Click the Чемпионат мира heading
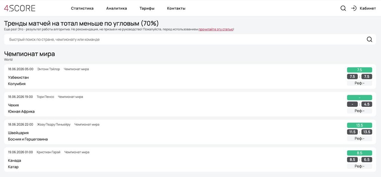The image size is (381, 177). pyautogui.click(x=30, y=54)
